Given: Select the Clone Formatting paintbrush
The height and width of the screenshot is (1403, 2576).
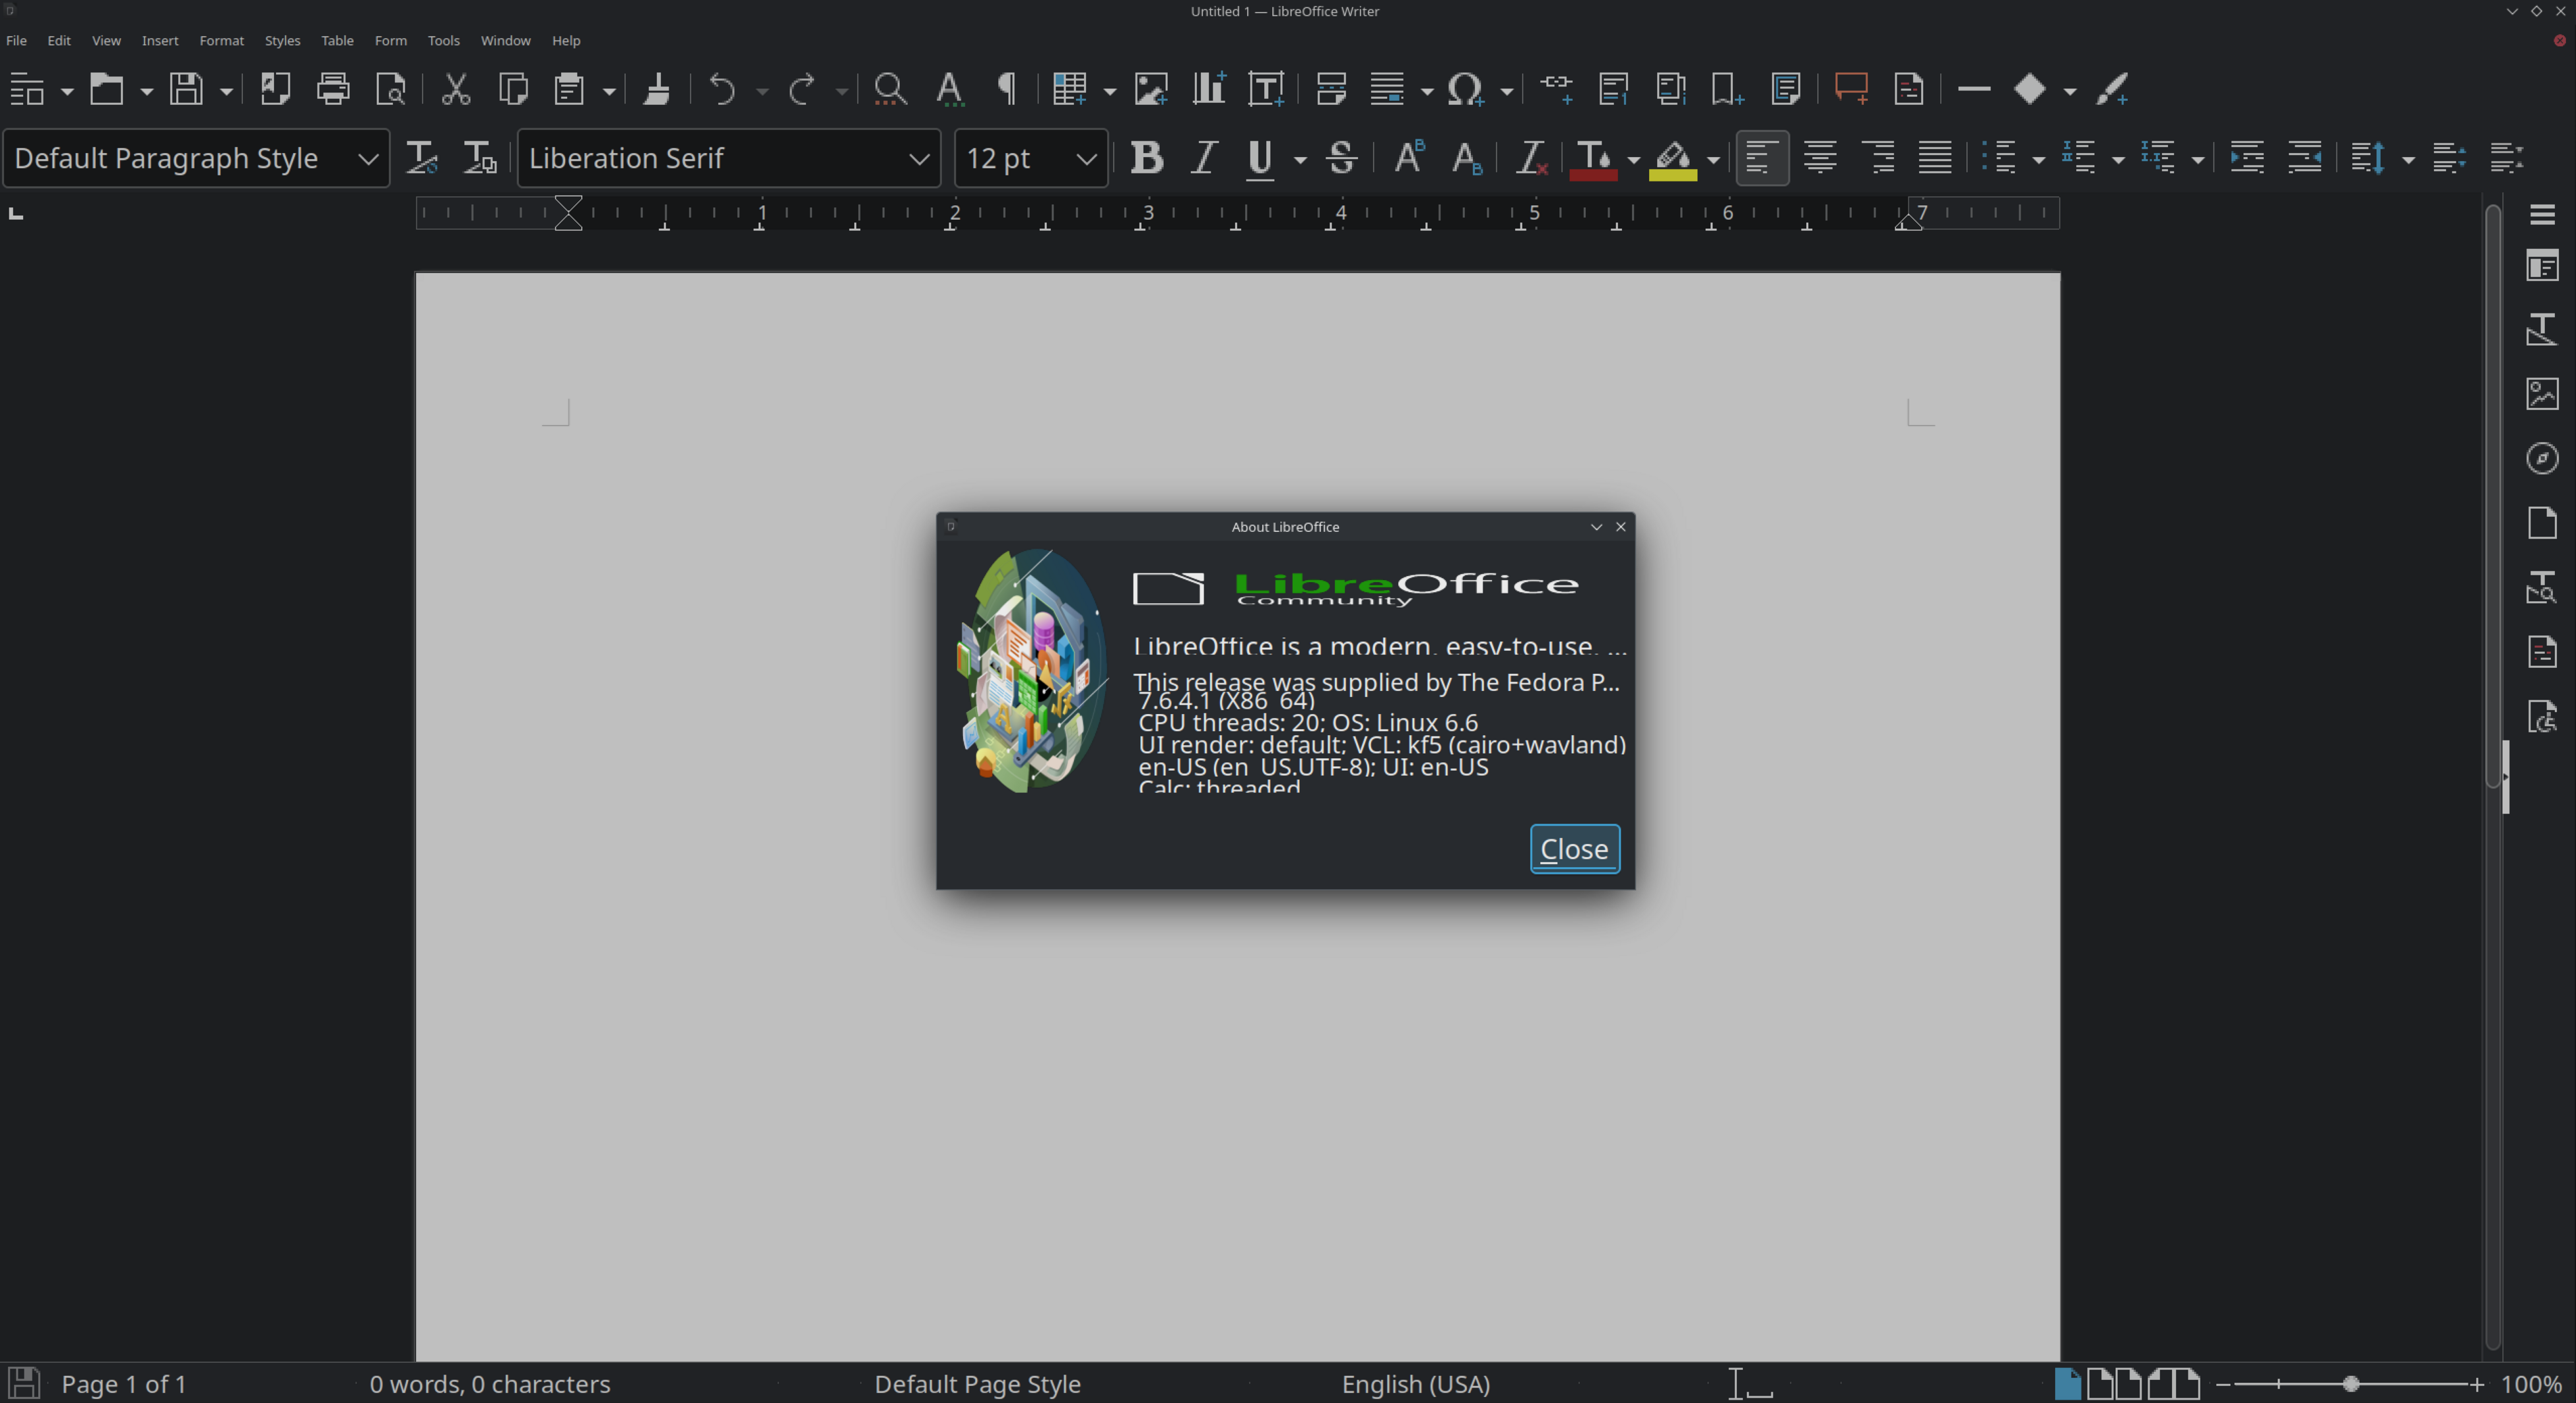Looking at the screenshot, I should tap(657, 90).
